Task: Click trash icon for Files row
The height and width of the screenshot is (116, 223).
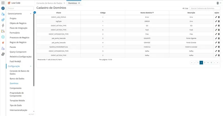Action: 219,34
